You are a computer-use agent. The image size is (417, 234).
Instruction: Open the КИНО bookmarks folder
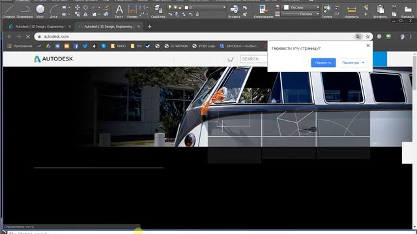coord(118,46)
